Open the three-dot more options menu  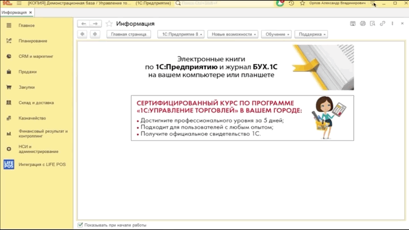click(392, 23)
